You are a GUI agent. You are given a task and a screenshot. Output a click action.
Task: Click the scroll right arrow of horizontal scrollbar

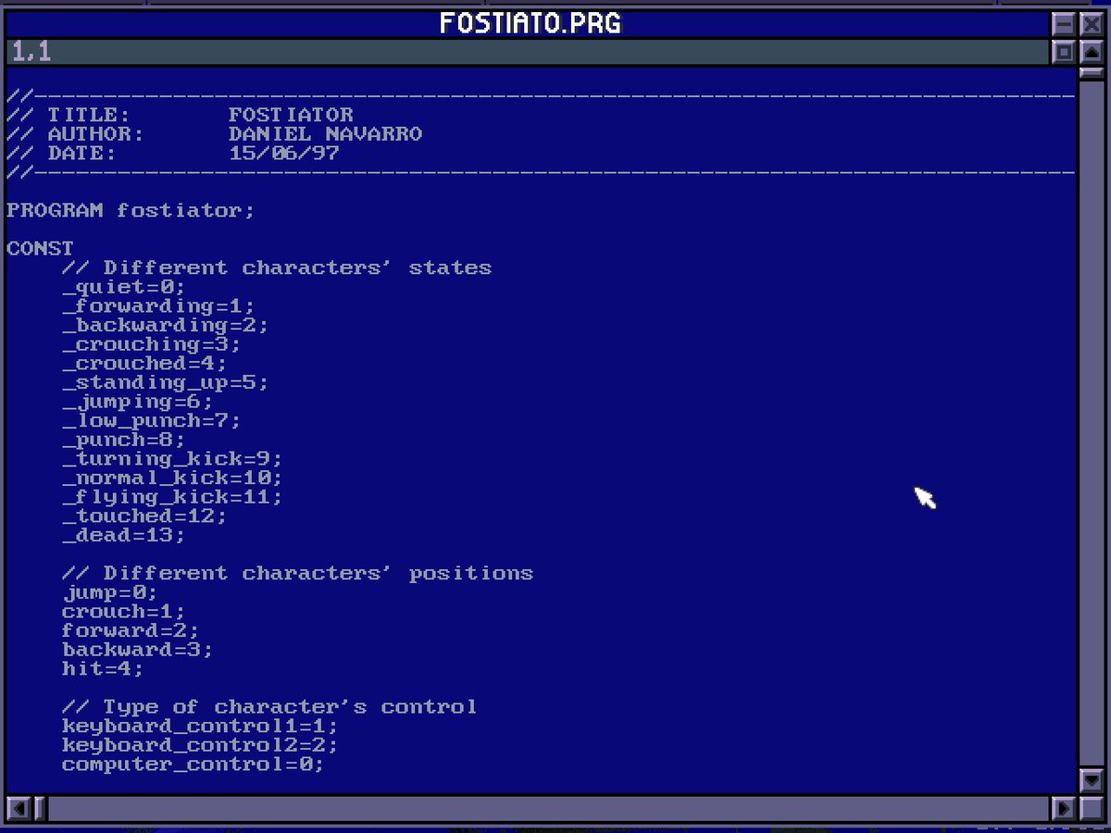[1064, 808]
